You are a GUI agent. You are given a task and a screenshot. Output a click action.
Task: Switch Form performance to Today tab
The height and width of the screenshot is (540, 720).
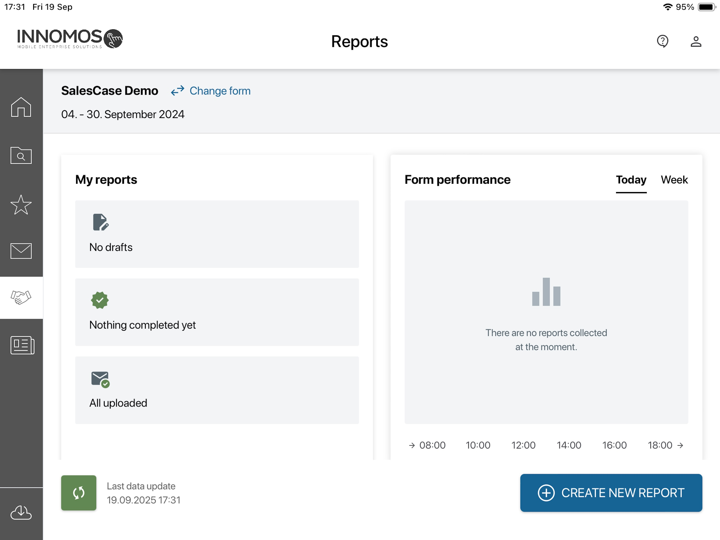631,180
